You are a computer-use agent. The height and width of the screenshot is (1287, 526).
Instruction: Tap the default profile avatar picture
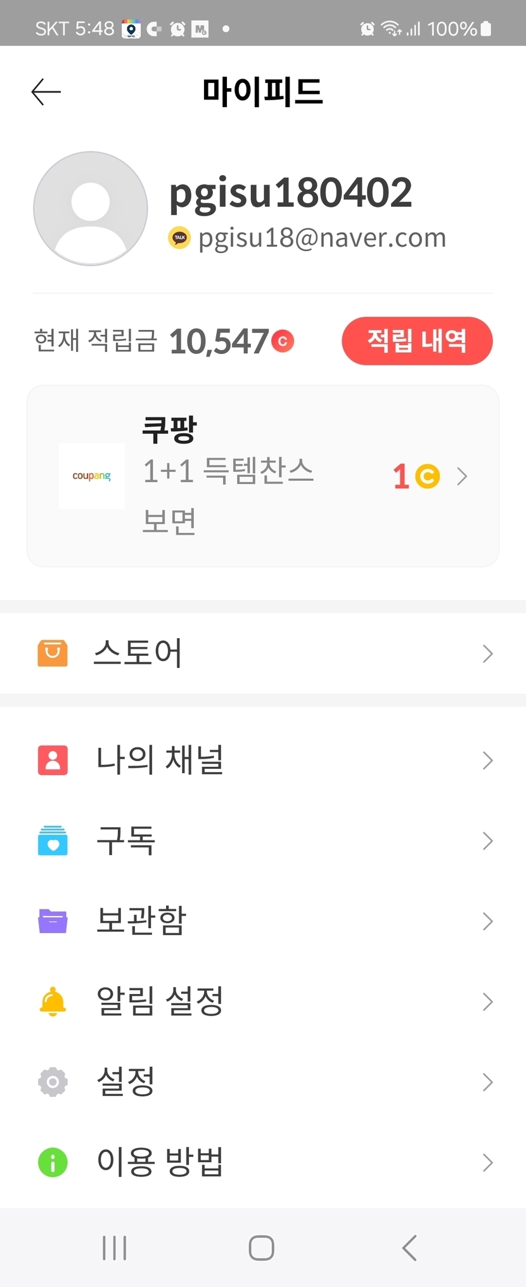(91, 209)
